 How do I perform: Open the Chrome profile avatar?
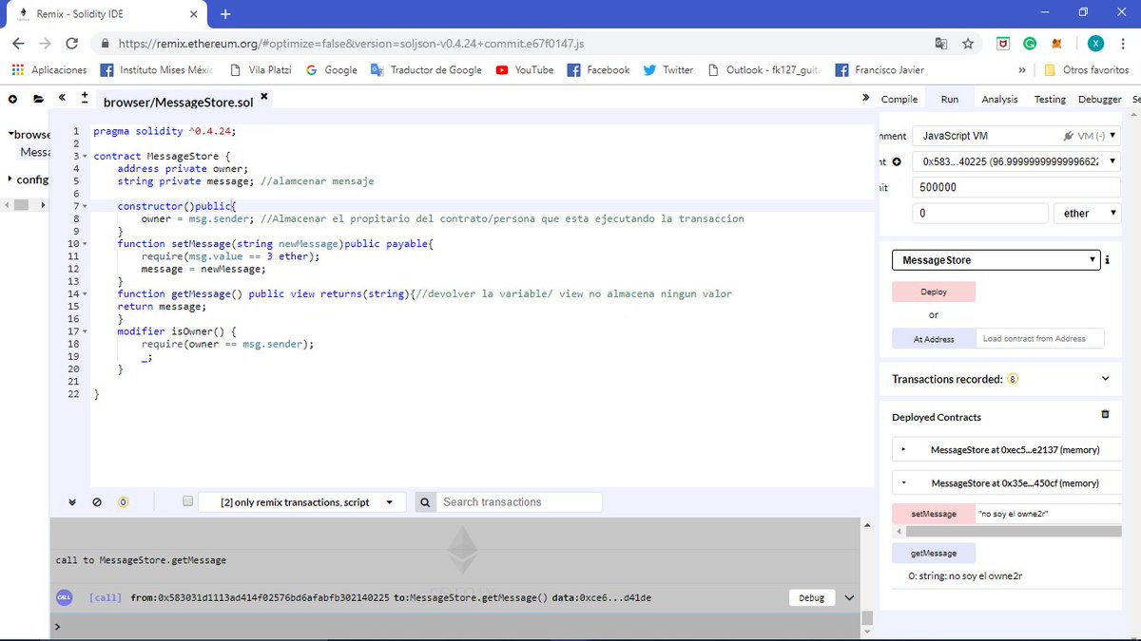coord(1095,44)
